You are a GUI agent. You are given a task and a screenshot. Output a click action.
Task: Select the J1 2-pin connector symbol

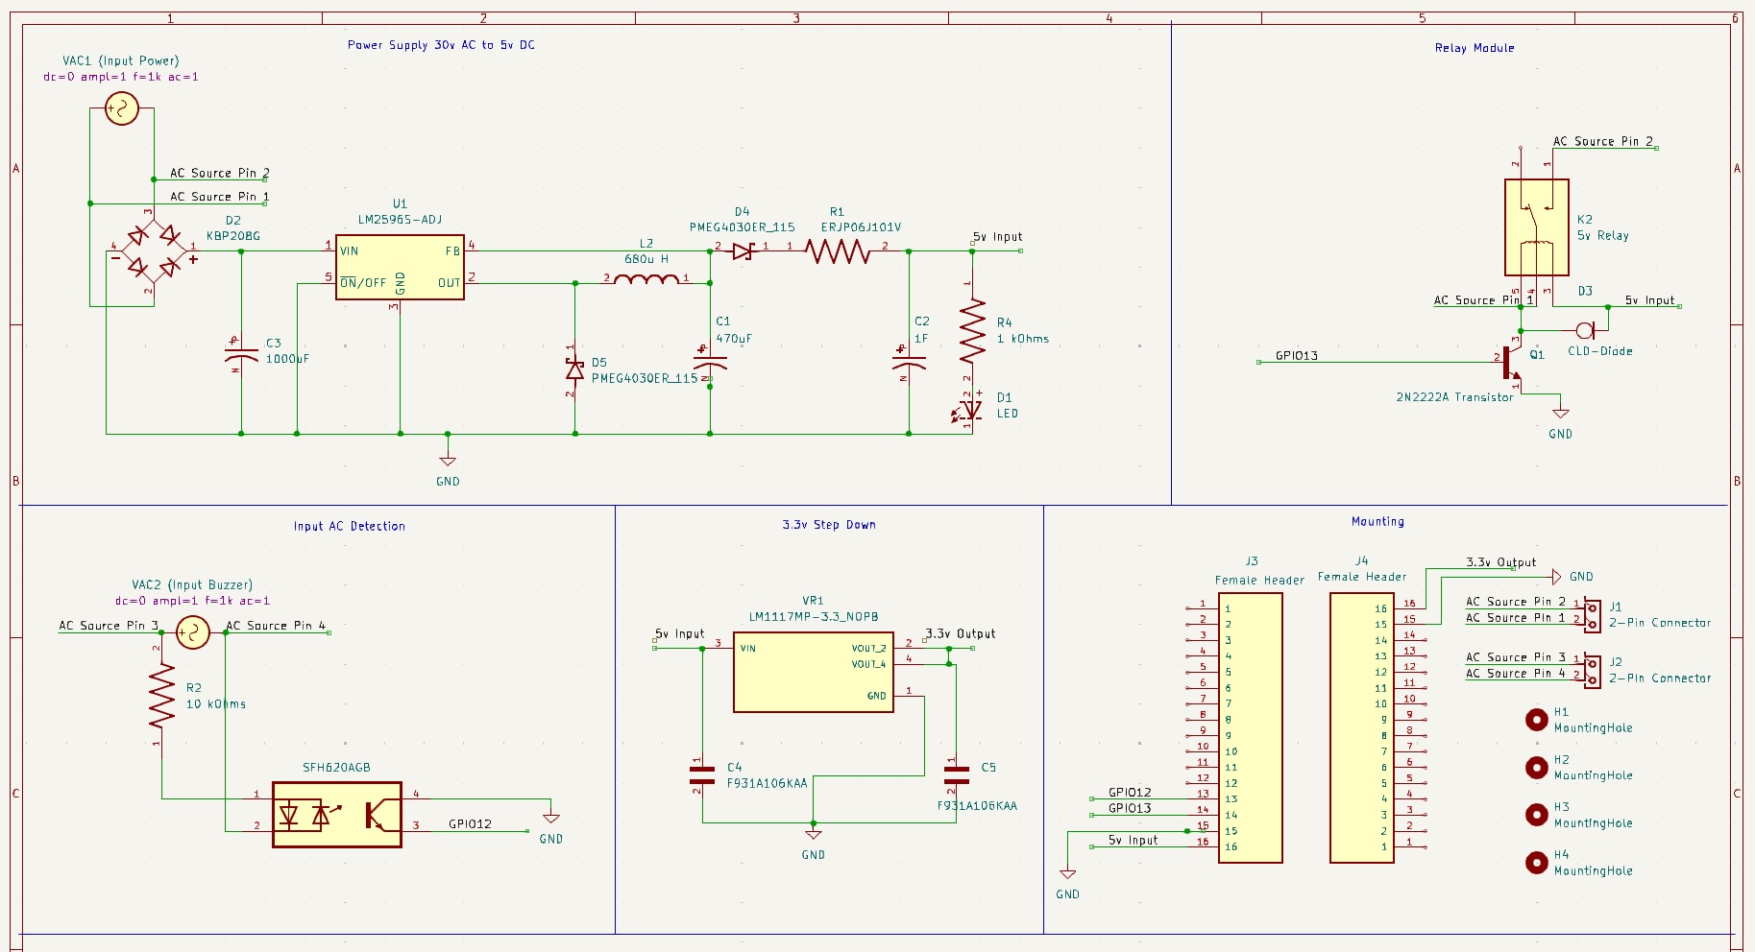click(x=1592, y=615)
